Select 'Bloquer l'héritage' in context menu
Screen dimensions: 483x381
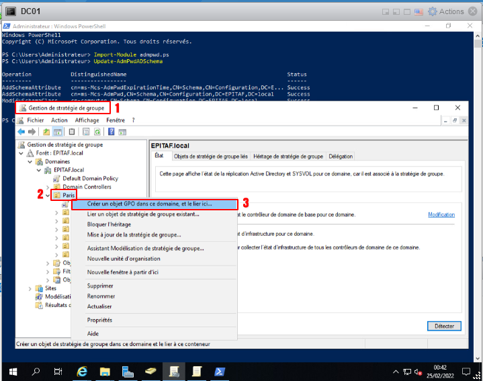(x=109, y=224)
